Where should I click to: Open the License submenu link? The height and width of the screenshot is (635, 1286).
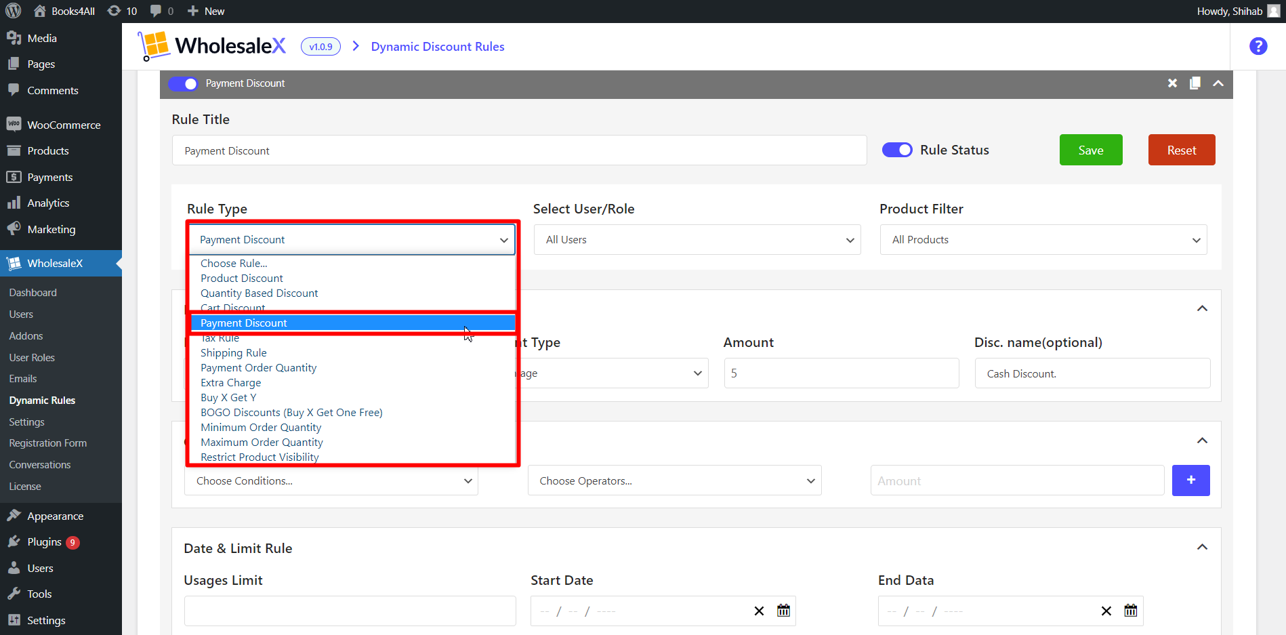point(25,486)
